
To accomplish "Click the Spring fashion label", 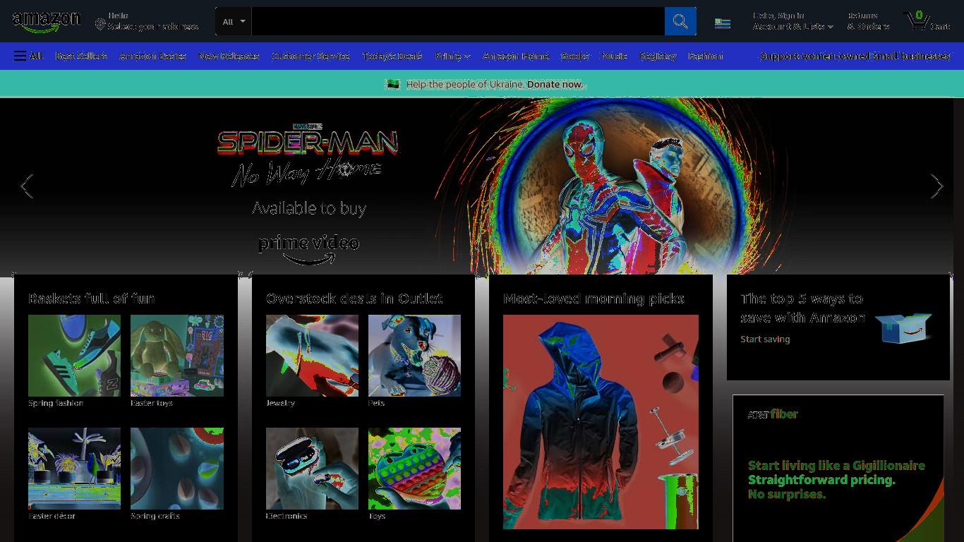I will click(56, 403).
